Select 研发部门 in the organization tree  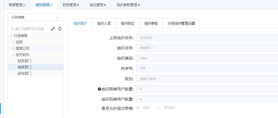point(25,73)
